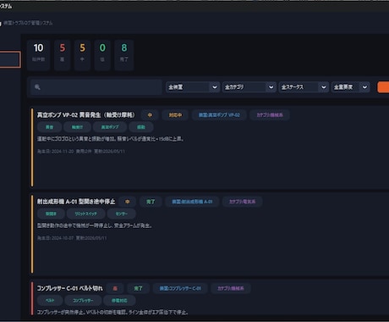
Task: Click the リミットスイッチ tag chip
Action: click(x=86, y=214)
